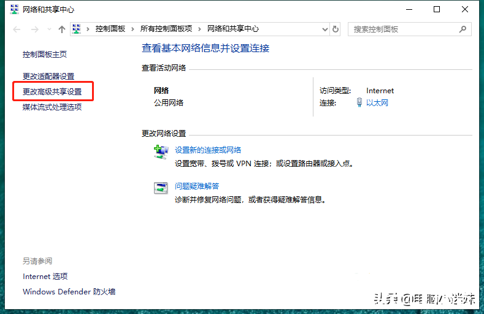Select 网络和共享中心 breadcrumb
The image size is (484, 314).
pos(233,29)
